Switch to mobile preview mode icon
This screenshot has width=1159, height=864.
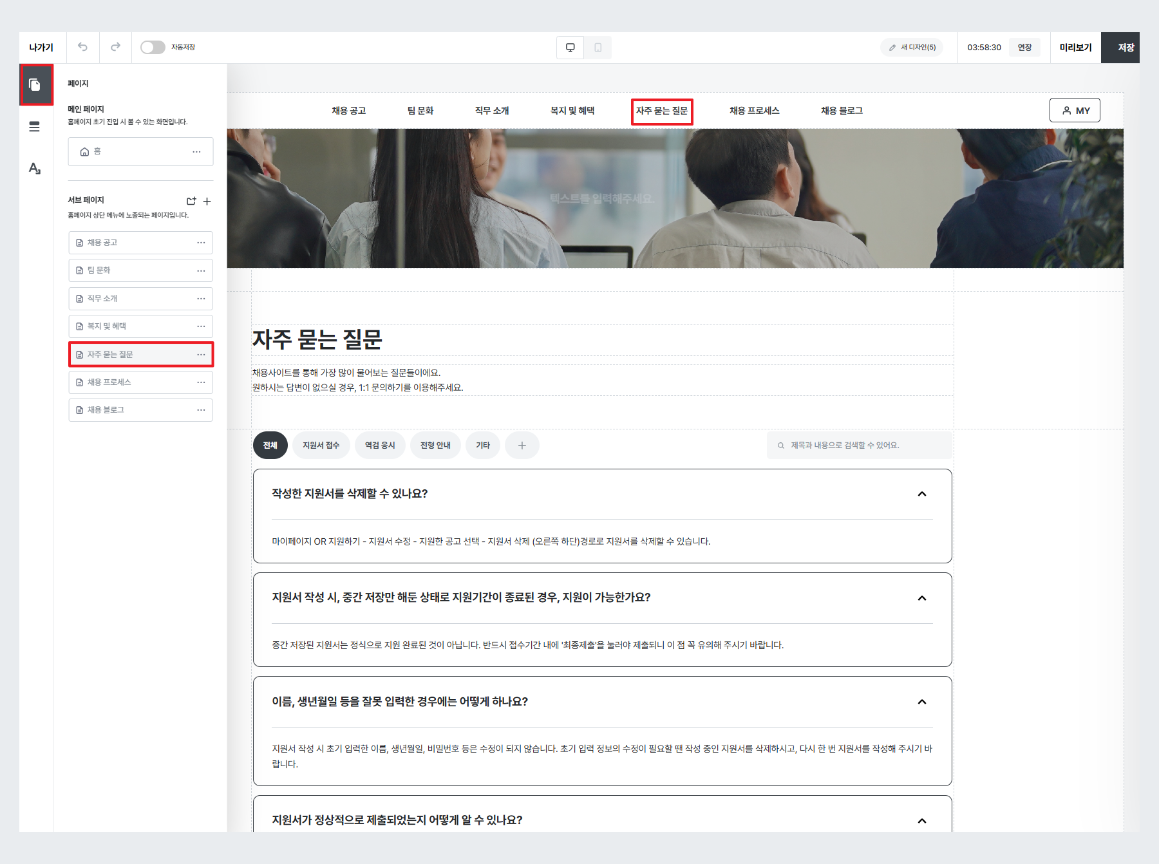coord(598,47)
